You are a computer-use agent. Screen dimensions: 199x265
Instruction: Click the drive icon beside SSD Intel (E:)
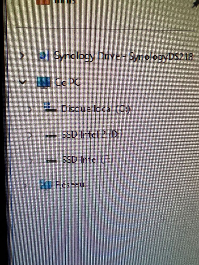[x=52, y=161]
